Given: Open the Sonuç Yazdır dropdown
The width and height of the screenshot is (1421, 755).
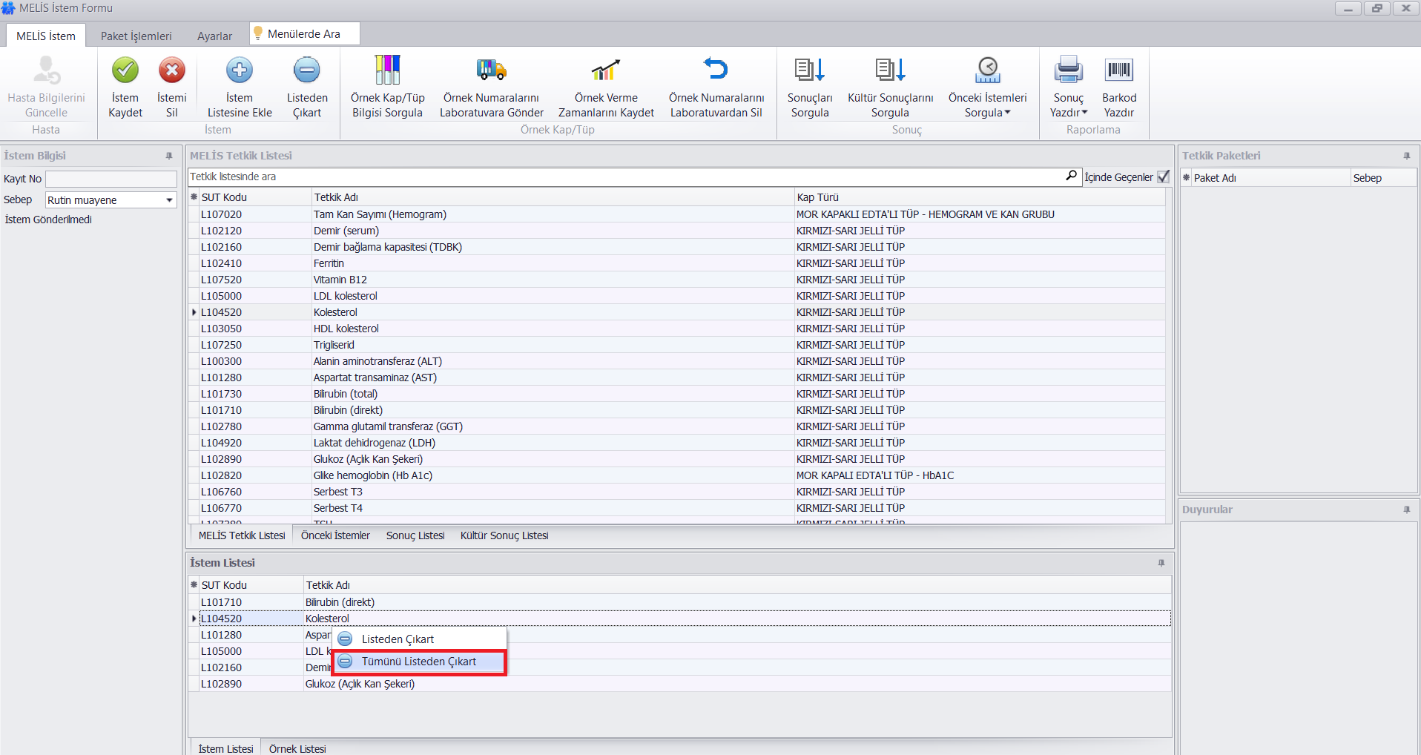Looking at the screenshot, I should click(x=1084, y=113).
